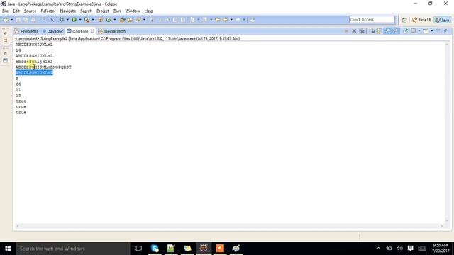Click the Run Last Tool external tools icon
This screenshot has width=454, height=255.
[x=87, y=20]
